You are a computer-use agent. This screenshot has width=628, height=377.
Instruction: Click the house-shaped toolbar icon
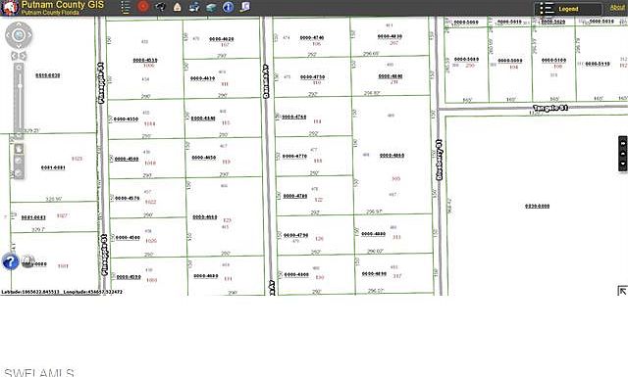pos(177,7)
